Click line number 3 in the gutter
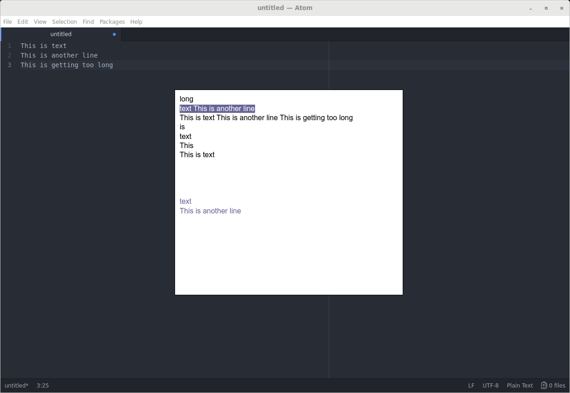 click(9, 65)
